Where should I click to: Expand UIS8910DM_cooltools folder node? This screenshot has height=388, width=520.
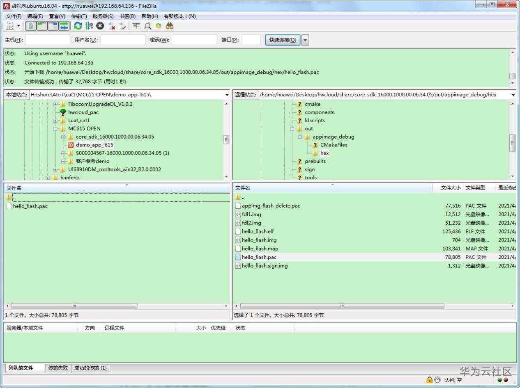pyautogui.click(x=55, y=170)
